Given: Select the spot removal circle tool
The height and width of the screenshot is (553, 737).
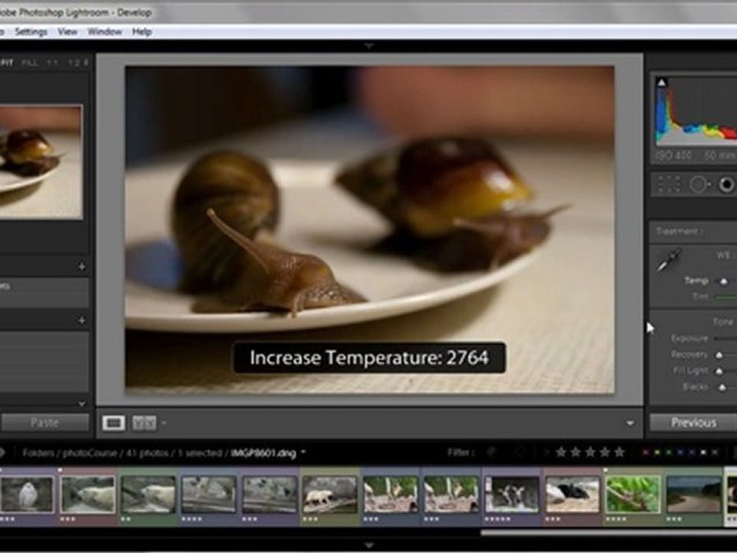Looking at the screenshot, I should pos(699,184).
